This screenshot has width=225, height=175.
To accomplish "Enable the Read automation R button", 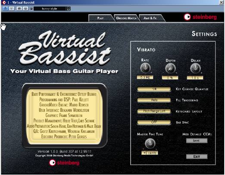I will tap(19, 9).
